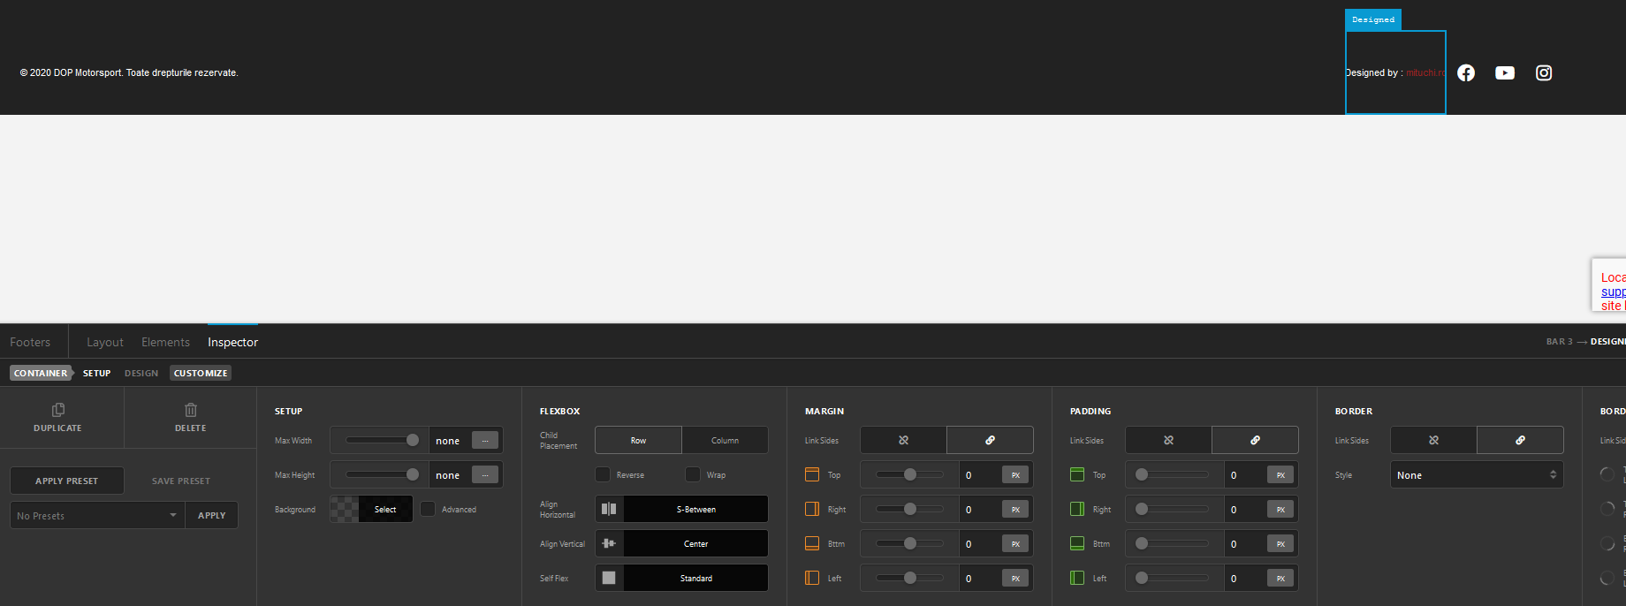
Task: Click the padding Top side icon
Action: point(1077,474)
